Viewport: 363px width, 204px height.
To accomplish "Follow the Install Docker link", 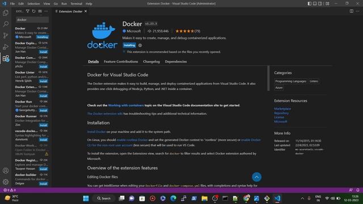I will click(x=96, y=131).
